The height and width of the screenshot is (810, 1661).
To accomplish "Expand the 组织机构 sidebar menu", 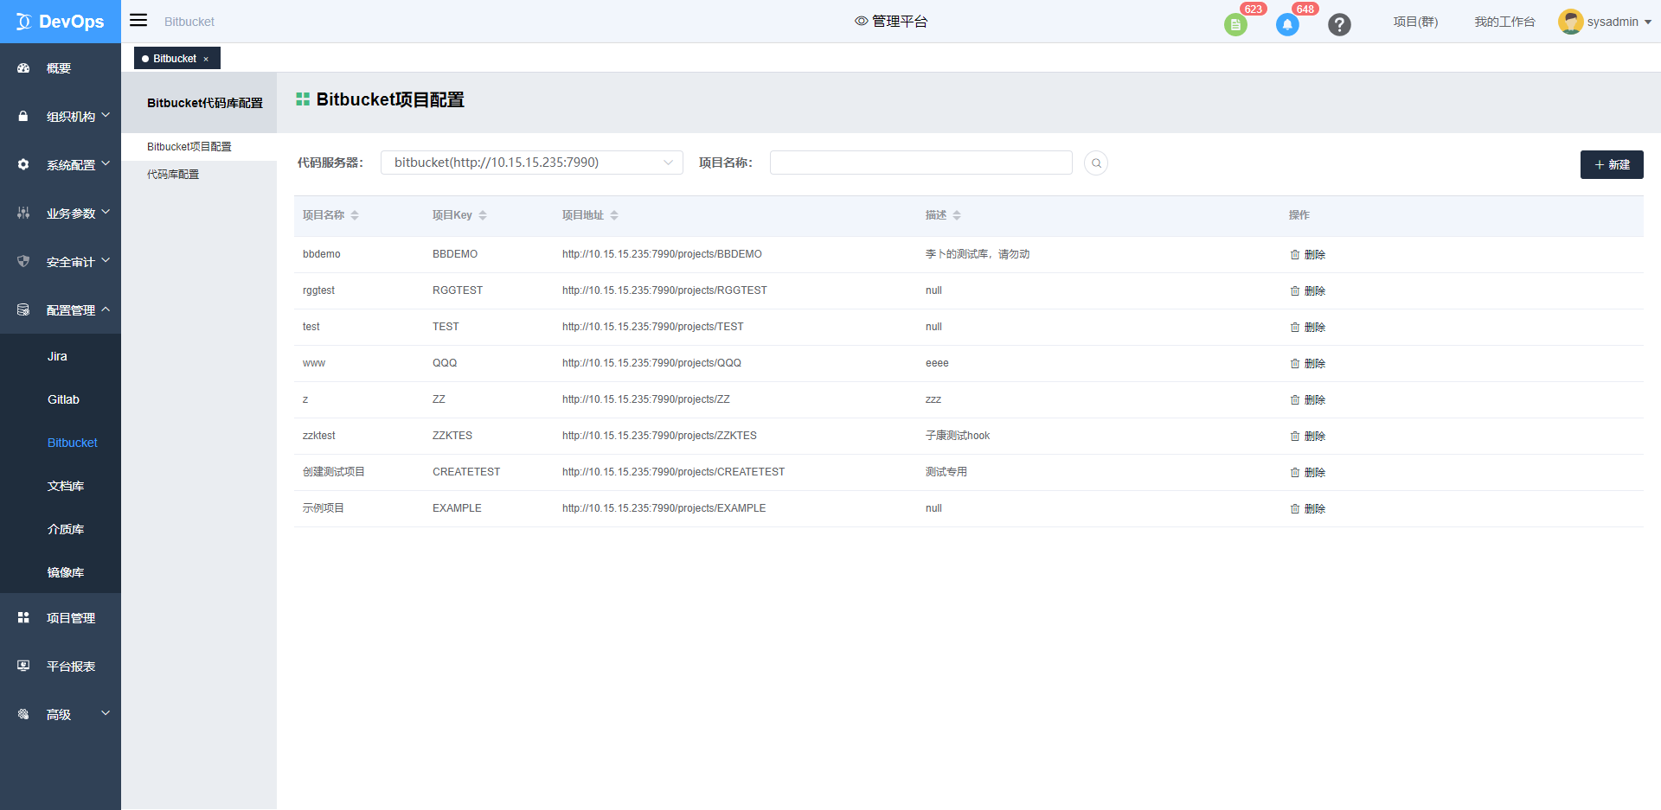I will [x=61, y=116].
